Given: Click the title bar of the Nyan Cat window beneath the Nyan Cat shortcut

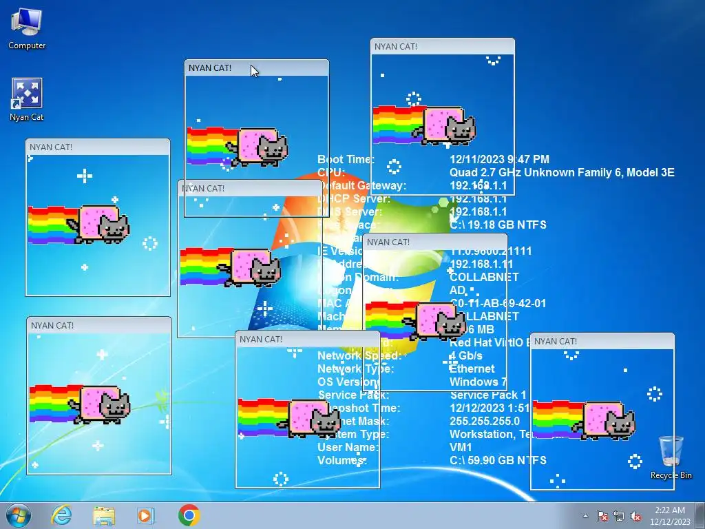Looking at the screenshot, I should coord(98,147).
